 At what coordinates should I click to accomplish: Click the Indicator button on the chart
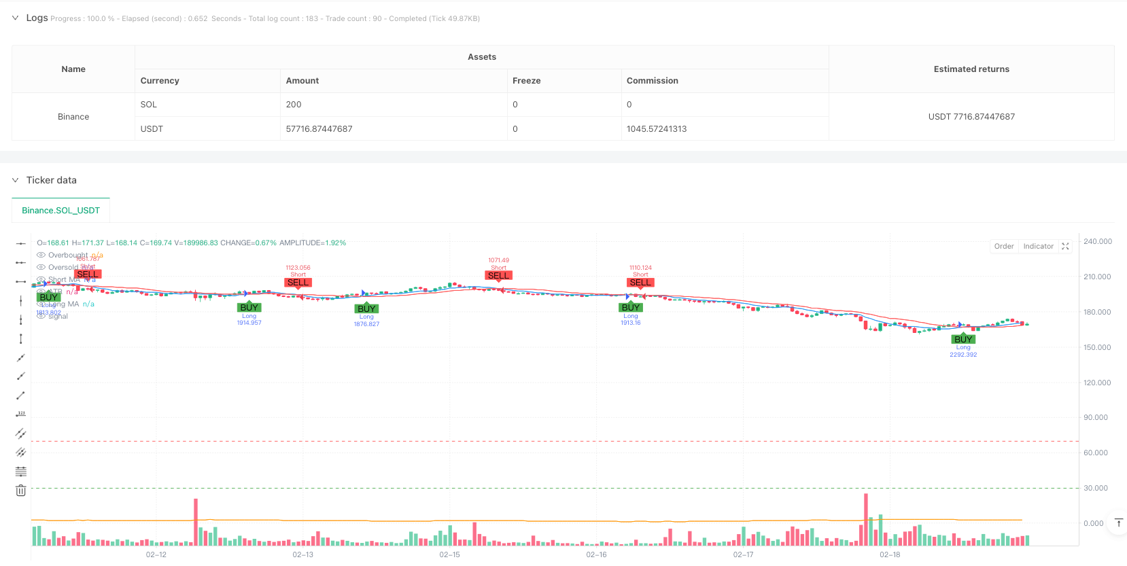pos(1039,247)
